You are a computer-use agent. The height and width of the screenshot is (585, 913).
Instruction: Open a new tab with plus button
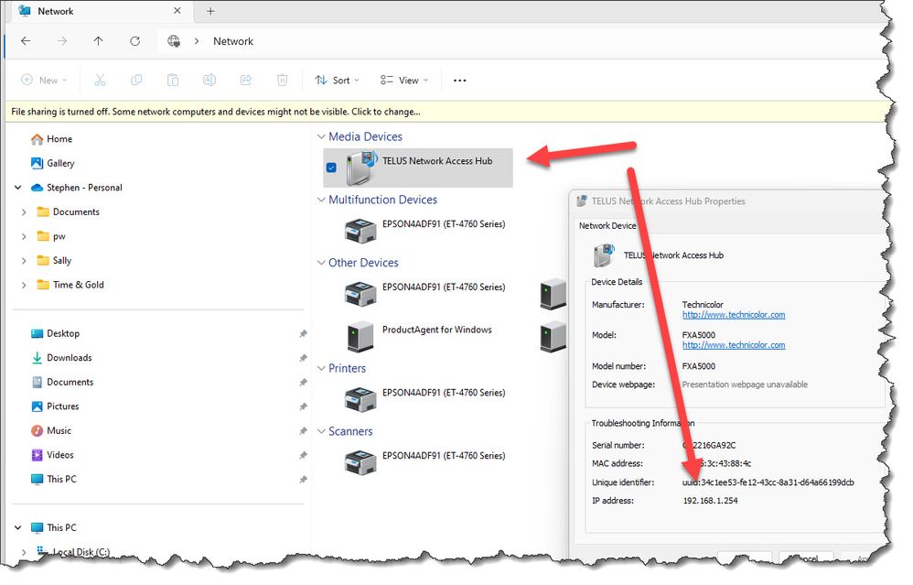coord(210,12)
